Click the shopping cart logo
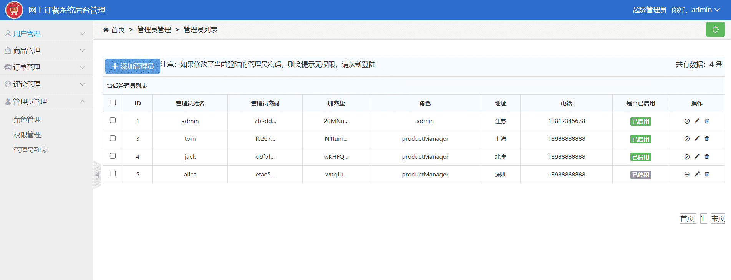Screen dimensions: 731x280 click(x=14, y=10)
